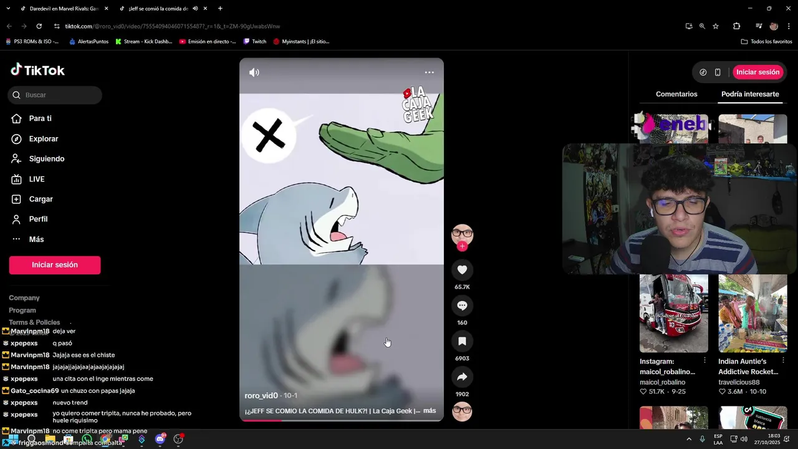Seek within the video progress bar
This screenshot has width=798, height=449.
click(x=342, y=420)
